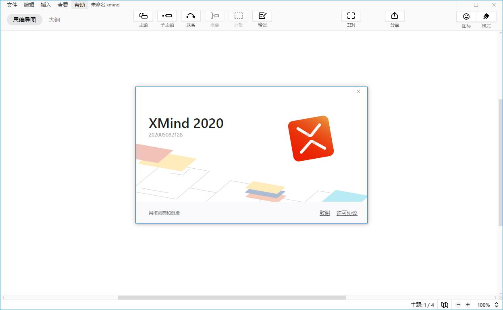Viewport: 503px width, 310px height.
Task: Open the 图标 marker panel
Action: [466, 19]
